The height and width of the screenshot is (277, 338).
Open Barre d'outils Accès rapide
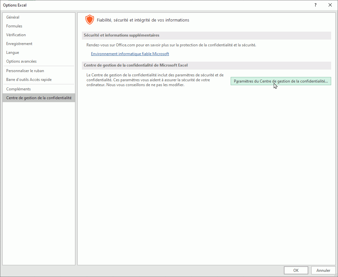(39, 80)
